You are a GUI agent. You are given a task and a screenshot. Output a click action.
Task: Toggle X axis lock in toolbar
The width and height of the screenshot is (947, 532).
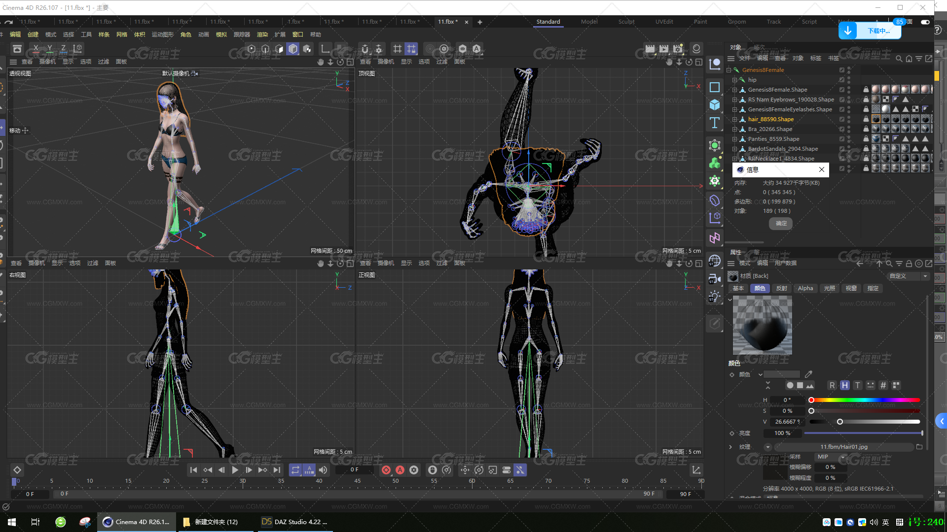[x=36, y=49]
